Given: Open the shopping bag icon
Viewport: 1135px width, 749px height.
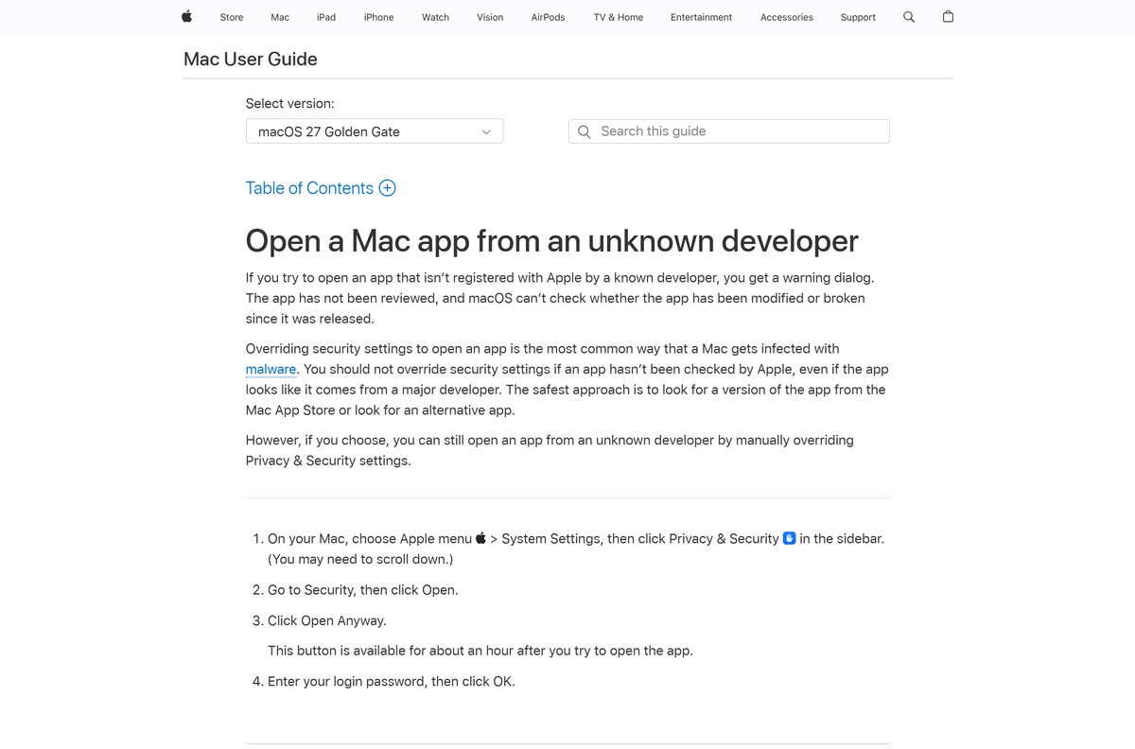Looking at the screenshot, I should click(x=948, y=17).
